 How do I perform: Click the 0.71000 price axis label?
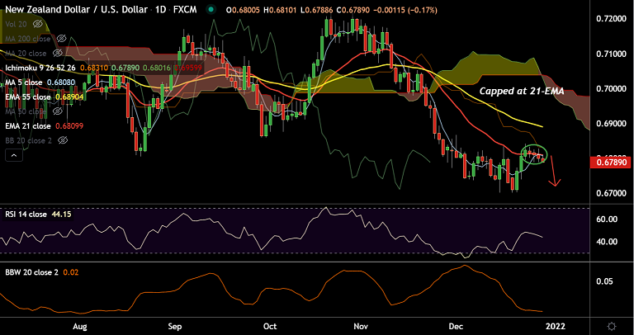[611, 54]
